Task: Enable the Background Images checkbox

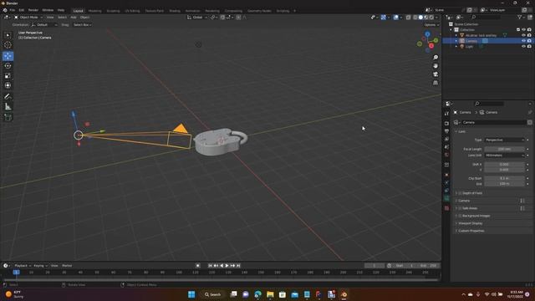Action: click(460, 216)
